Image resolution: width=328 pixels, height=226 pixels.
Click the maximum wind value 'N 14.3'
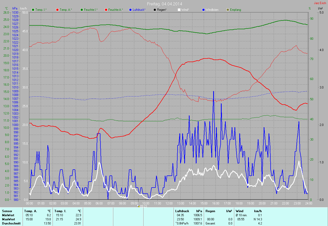click(x=258, y=219)
